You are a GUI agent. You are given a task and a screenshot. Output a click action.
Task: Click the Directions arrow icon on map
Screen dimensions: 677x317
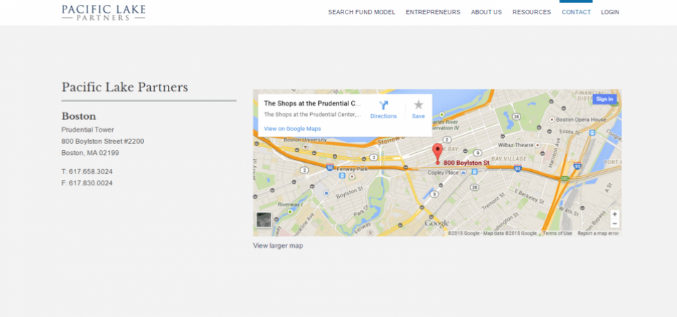(384, 105)
